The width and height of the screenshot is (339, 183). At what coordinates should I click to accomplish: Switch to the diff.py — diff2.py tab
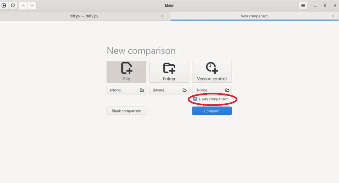coord(84,16)
